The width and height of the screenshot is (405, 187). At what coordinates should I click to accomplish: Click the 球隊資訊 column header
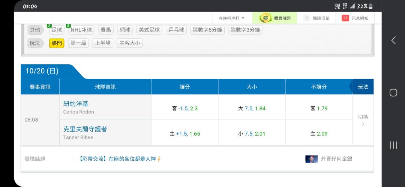coord(105,87)
